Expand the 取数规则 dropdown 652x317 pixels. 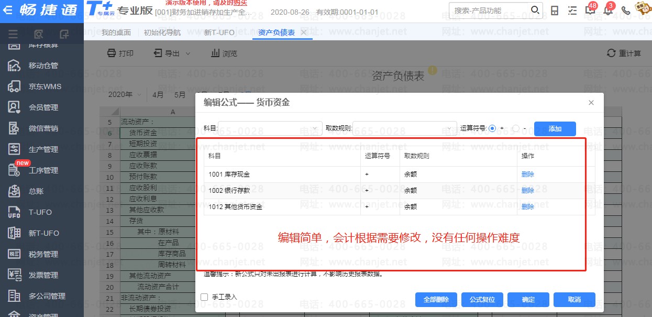(449, 128)
